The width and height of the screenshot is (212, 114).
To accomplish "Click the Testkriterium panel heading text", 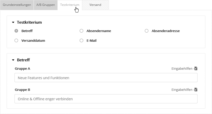I will click(29, 22).
